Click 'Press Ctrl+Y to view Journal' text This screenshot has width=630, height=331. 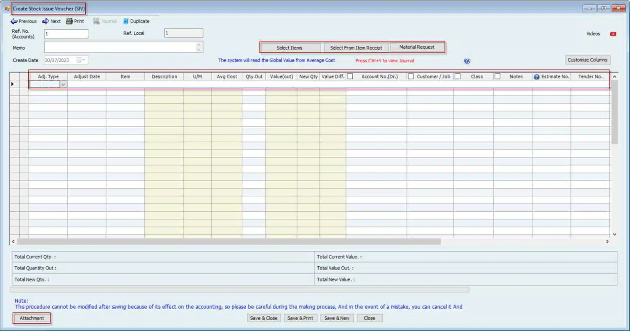pyautogui.click(x=385, y=61)
